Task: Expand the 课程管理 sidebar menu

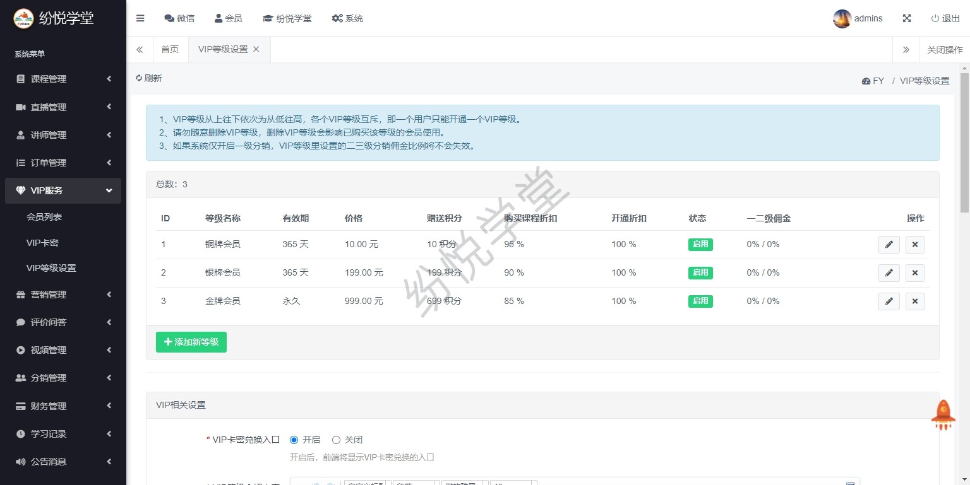Action: pyautogui.click(x=63, y=79)
